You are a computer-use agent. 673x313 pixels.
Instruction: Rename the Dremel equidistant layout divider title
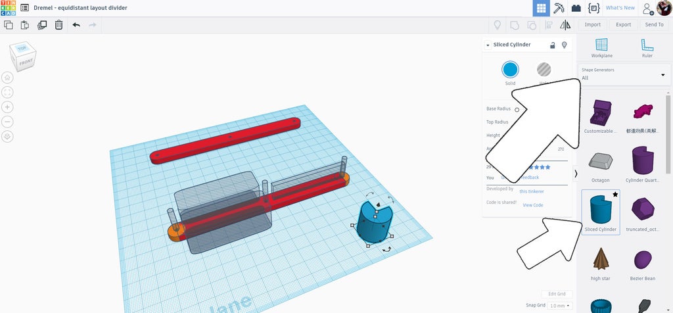(80, 8)
